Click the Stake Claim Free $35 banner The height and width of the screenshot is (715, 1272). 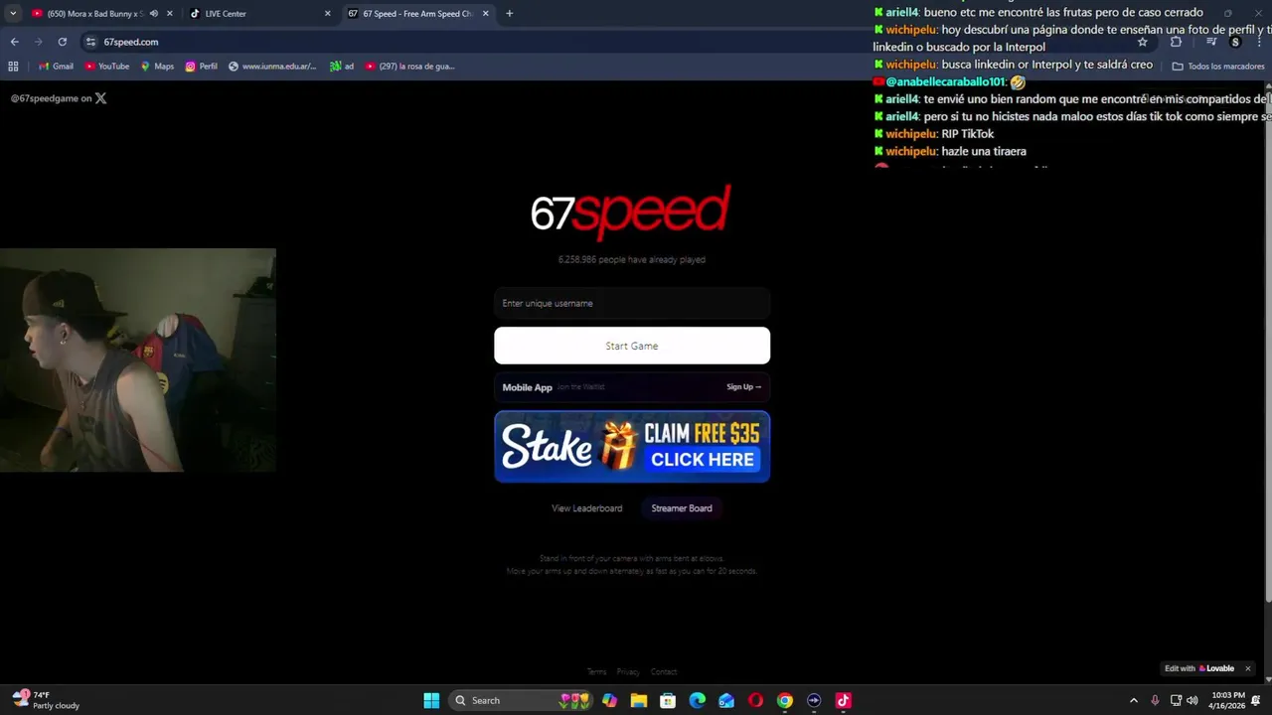point(632,447)
